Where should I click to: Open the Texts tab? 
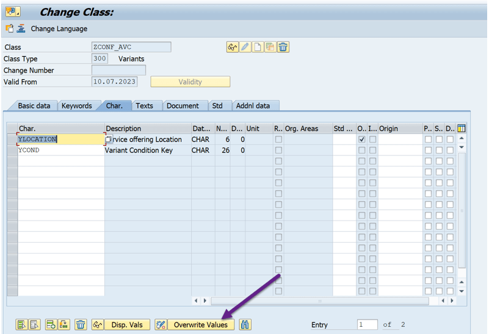click(145, 106)
